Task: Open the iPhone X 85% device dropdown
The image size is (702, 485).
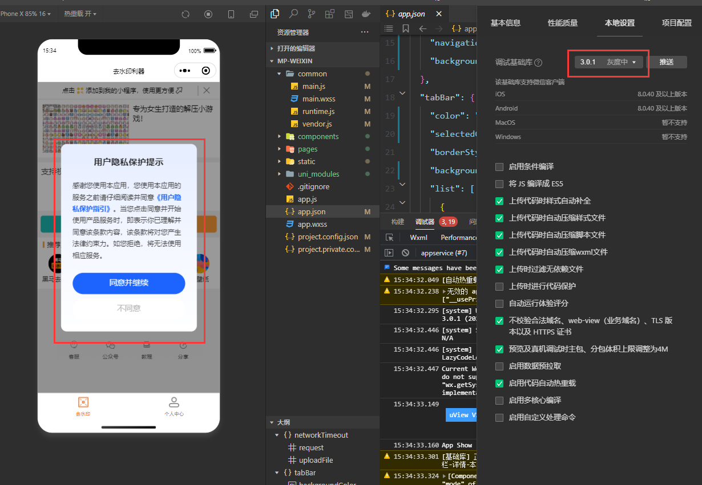Action: tap(25, 14)
